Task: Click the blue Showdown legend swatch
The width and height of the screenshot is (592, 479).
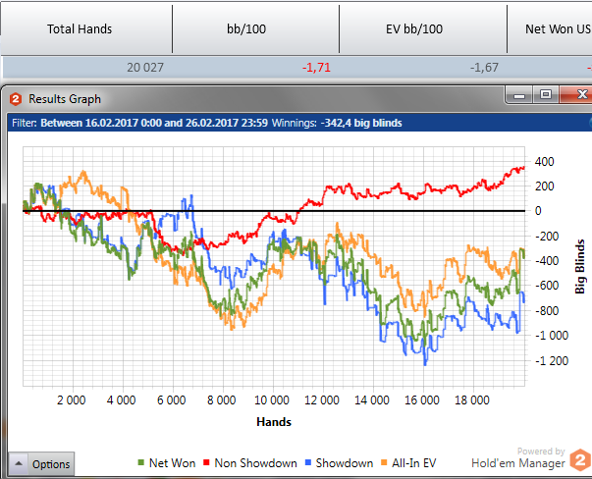Action: [x=308, y=462]
